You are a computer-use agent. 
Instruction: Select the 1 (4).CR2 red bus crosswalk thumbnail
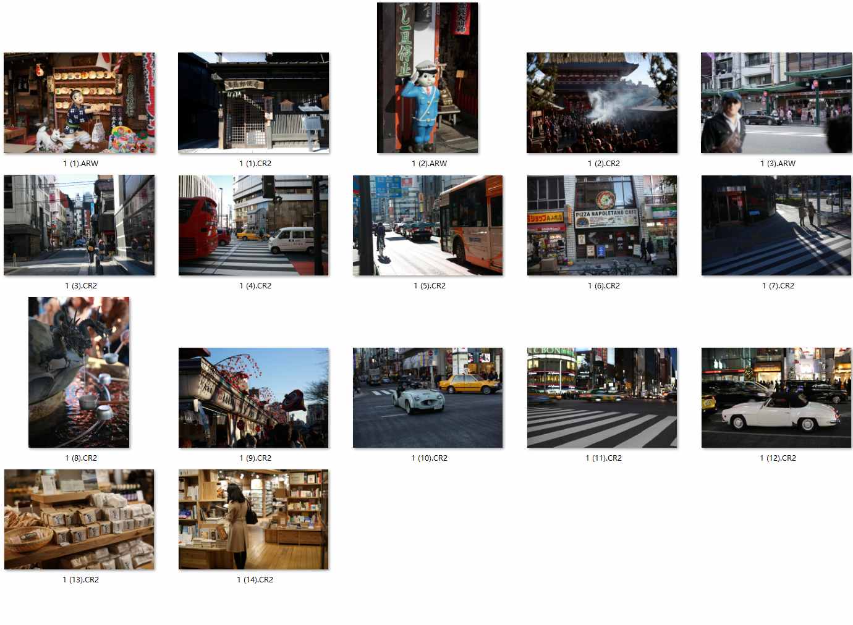pyautogui.click(x=253, y=225)
